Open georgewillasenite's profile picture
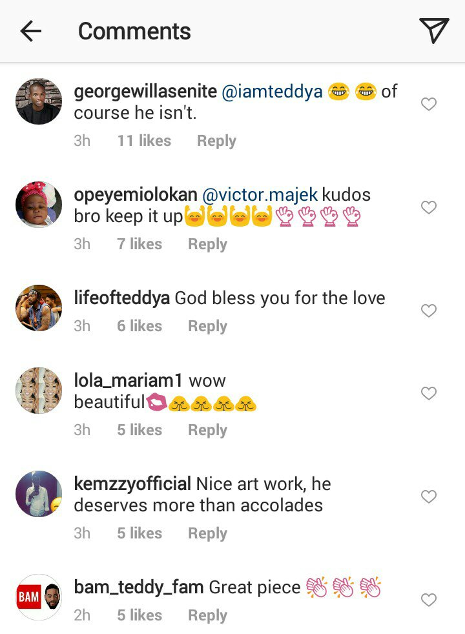The image size is (465, 634). [39, 101]
